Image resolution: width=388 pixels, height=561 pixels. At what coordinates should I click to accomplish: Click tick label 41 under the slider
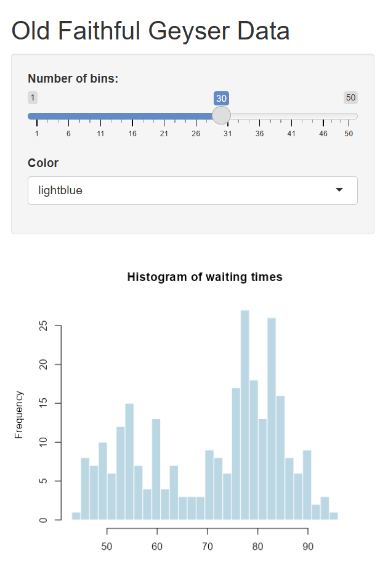(291, 134)
